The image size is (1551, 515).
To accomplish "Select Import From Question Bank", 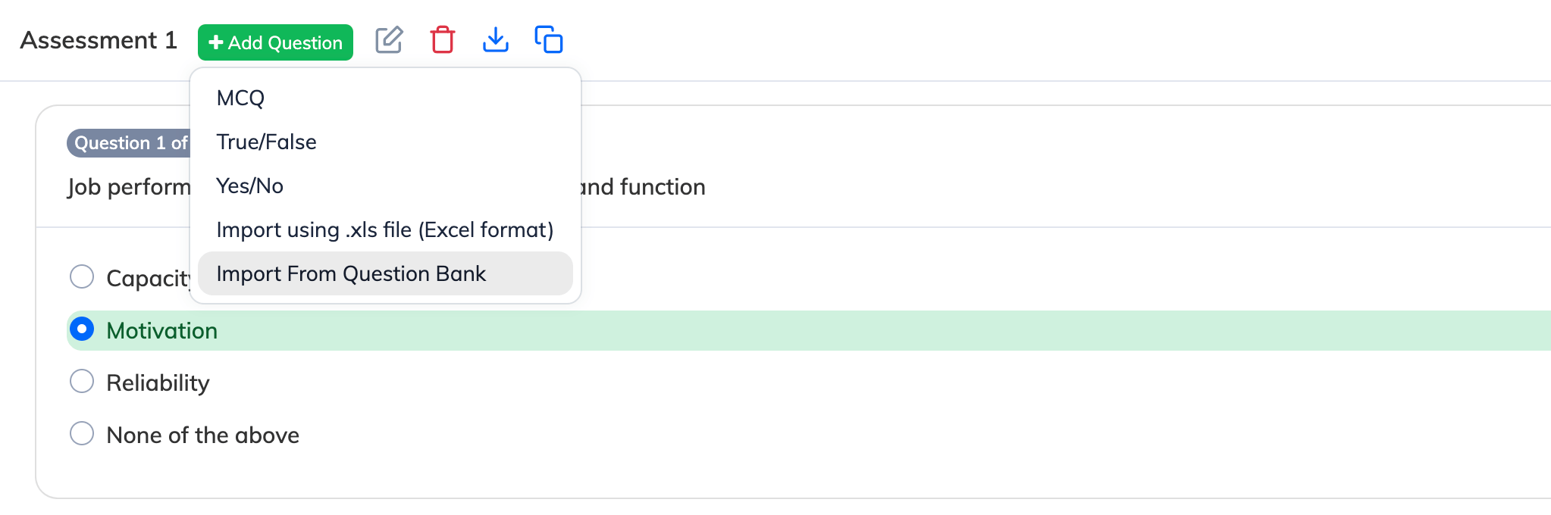I will tap(351, 274).
